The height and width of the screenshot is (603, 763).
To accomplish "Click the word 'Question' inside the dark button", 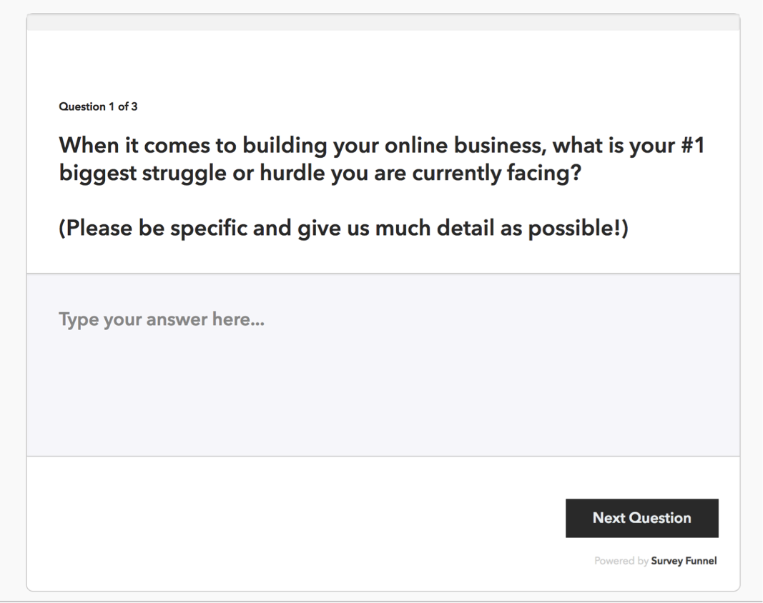I will [660, 518].
